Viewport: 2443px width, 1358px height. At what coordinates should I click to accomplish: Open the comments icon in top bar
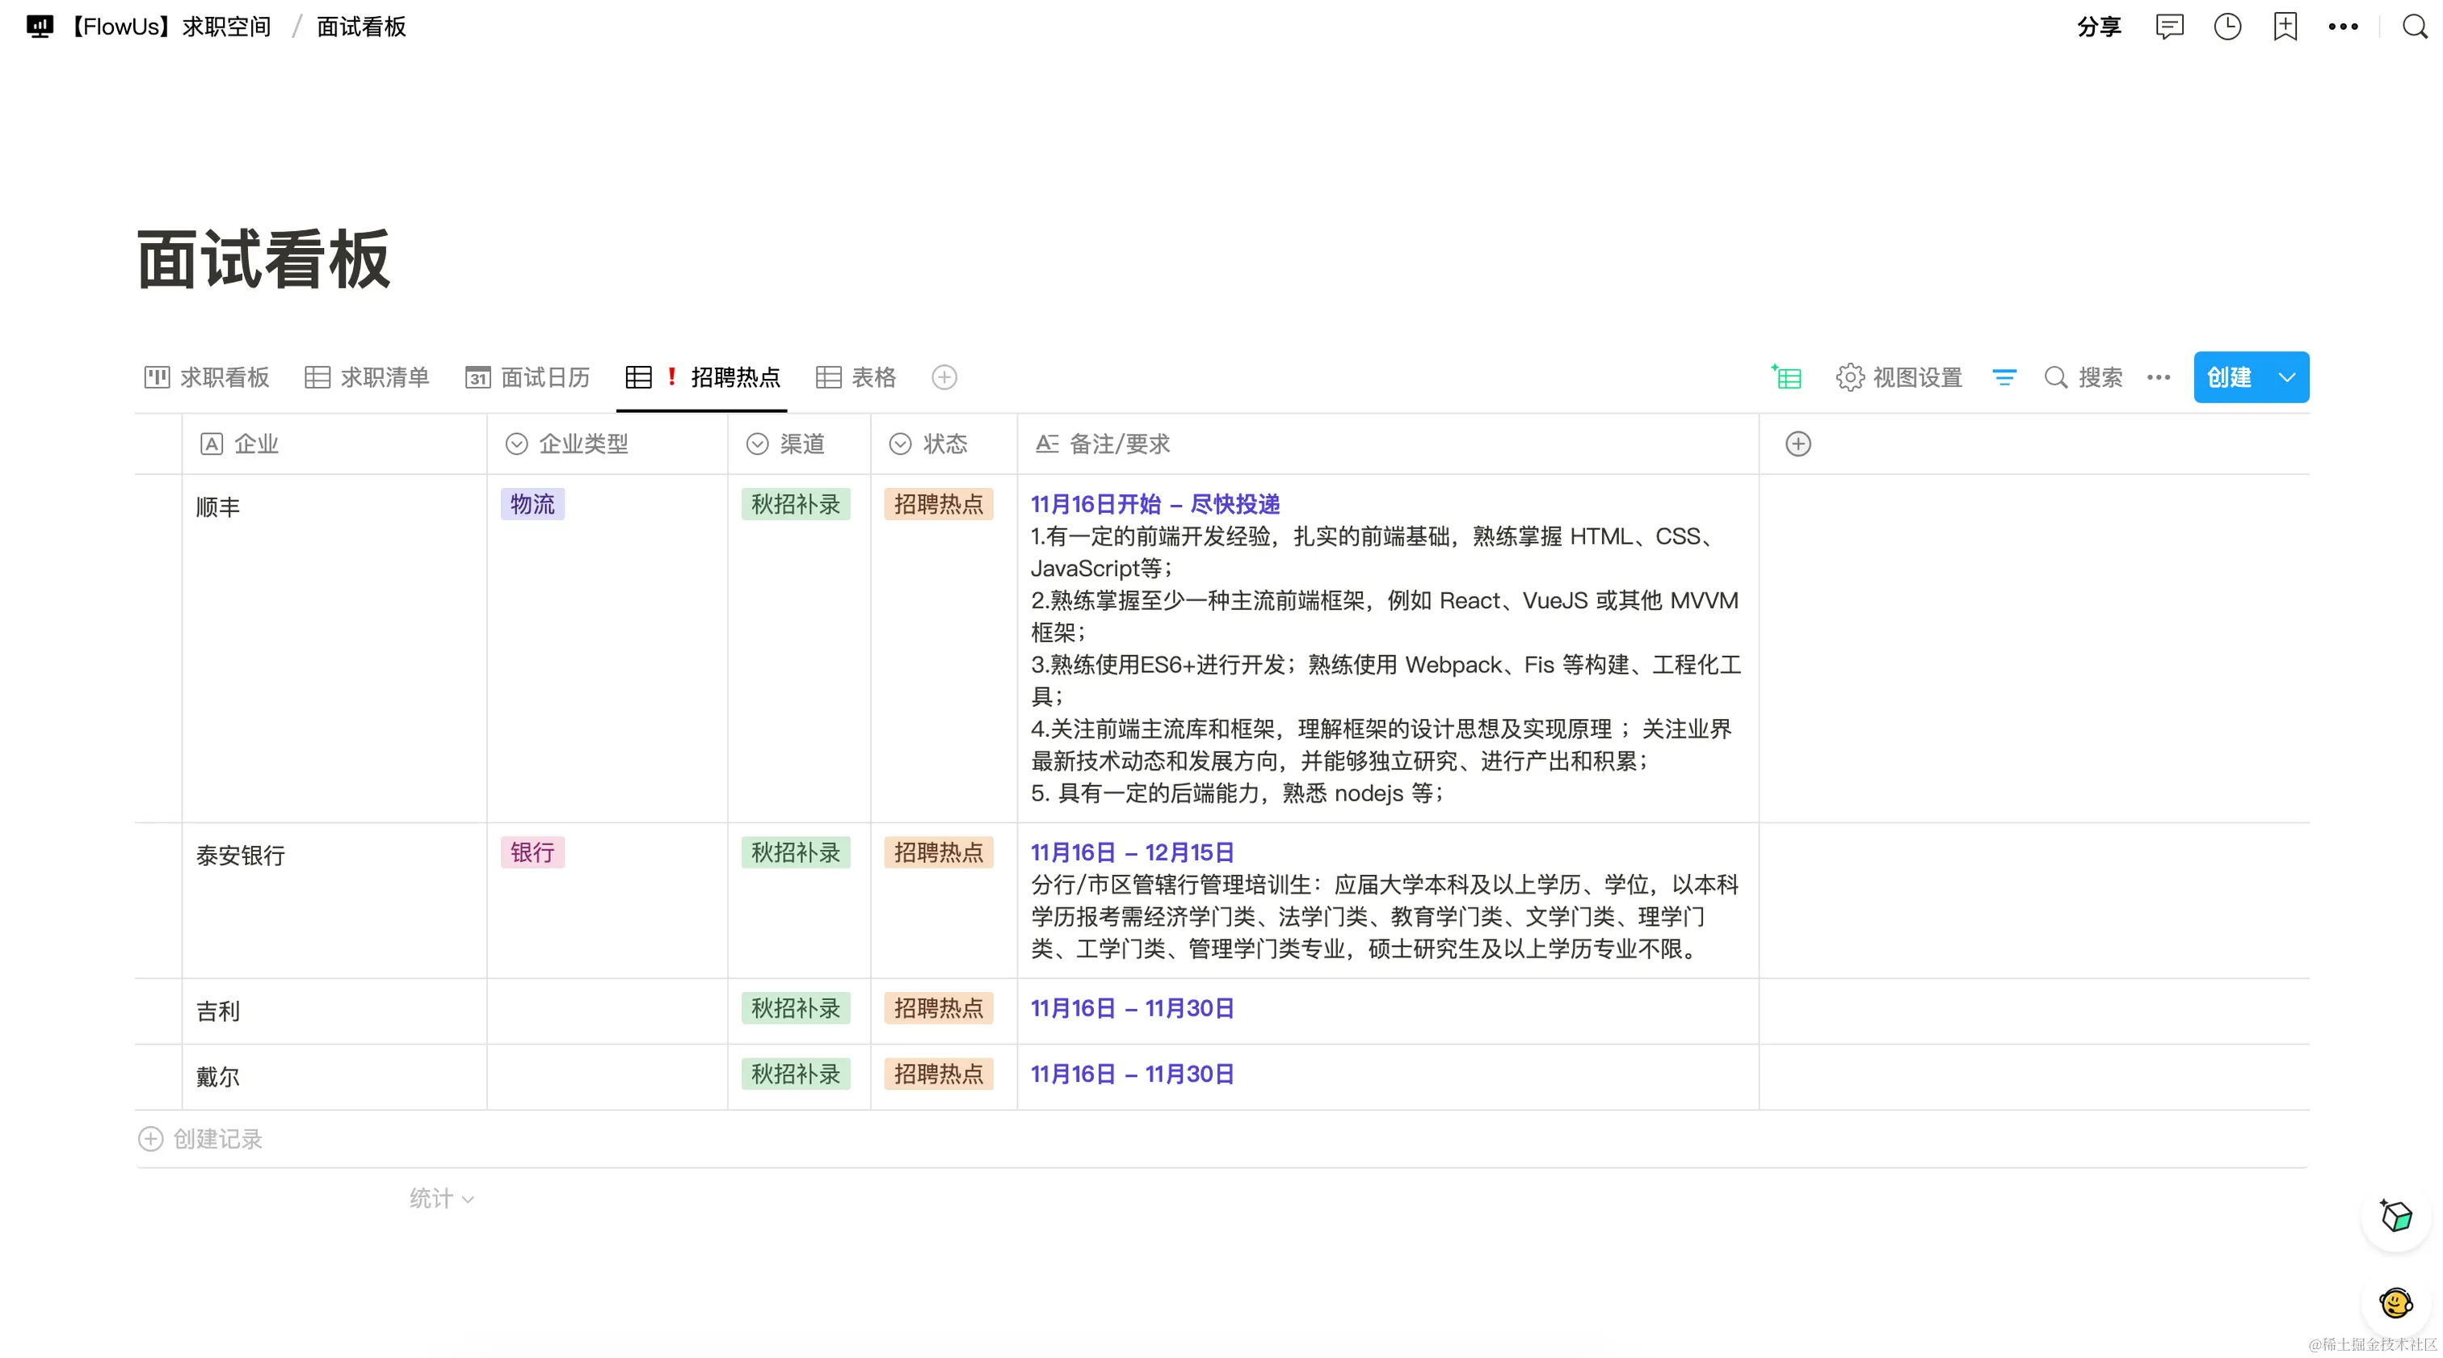2169,27
